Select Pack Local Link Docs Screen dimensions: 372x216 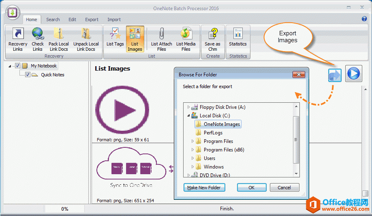pyautogui.click(x=59, y=39)
